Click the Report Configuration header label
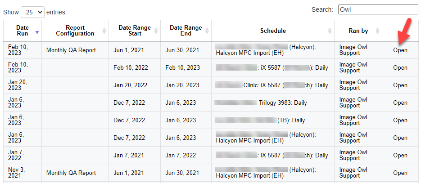This screenshot has height=183, width=421. (75, 31)
